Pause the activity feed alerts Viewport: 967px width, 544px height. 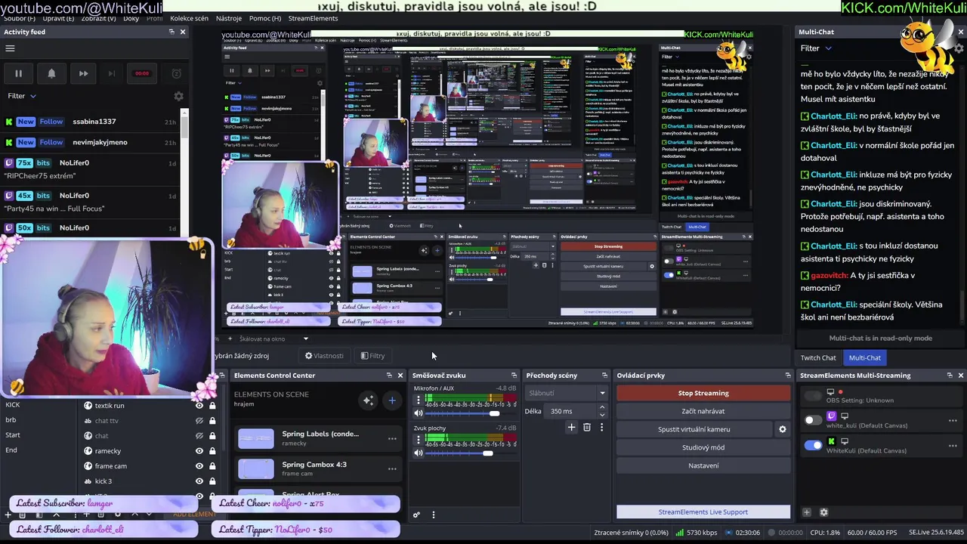click(x=18, y=73)
